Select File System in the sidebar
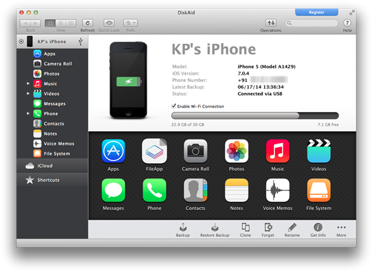 [x=52, y=154]
